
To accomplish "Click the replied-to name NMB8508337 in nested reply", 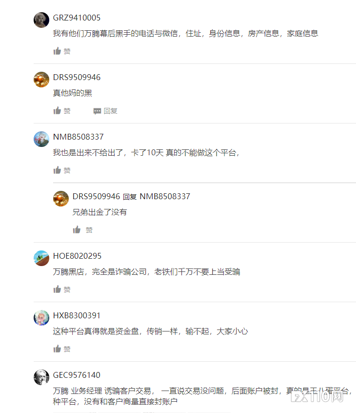I will 165,196.
